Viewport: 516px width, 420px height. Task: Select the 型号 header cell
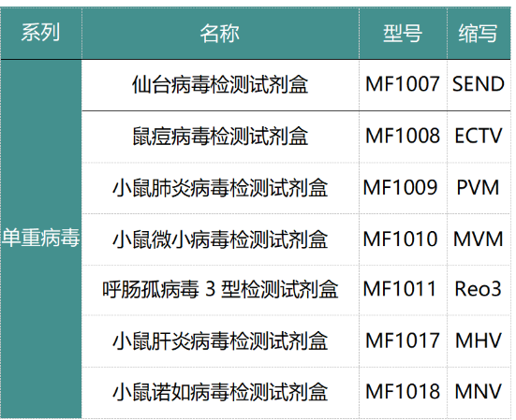(x=403, y=33)
